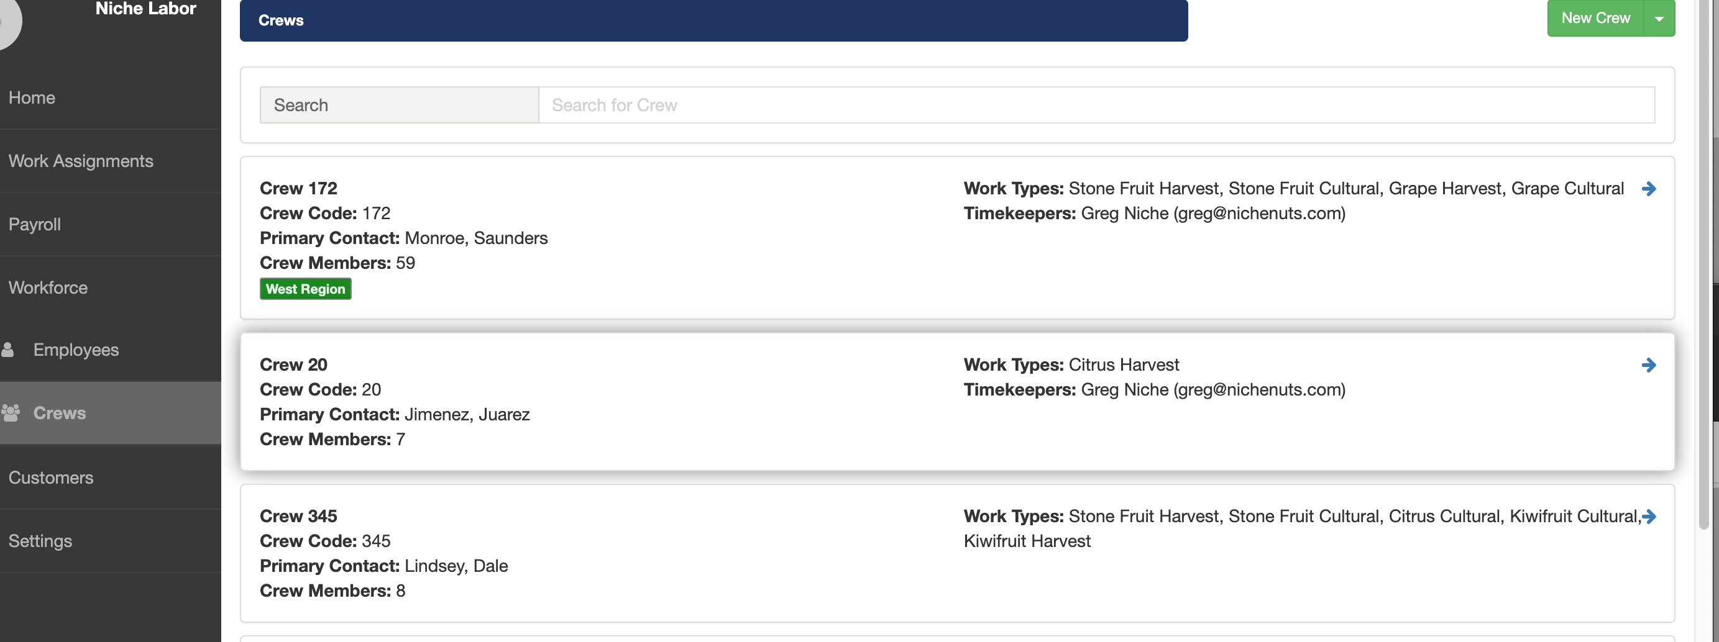Image resolution: width=1719 pixels, height=642 pixels.
Task: Open Crew 172 using its arrow icon
Action: (1649, 189)
